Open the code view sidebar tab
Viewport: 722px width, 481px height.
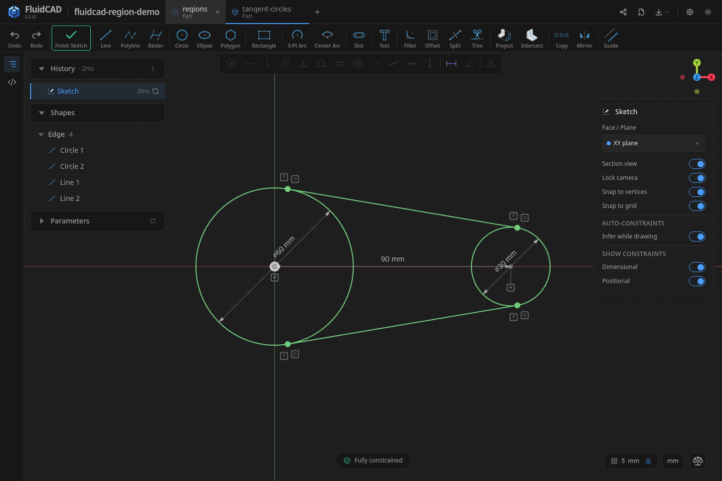(x=12, y=82)
